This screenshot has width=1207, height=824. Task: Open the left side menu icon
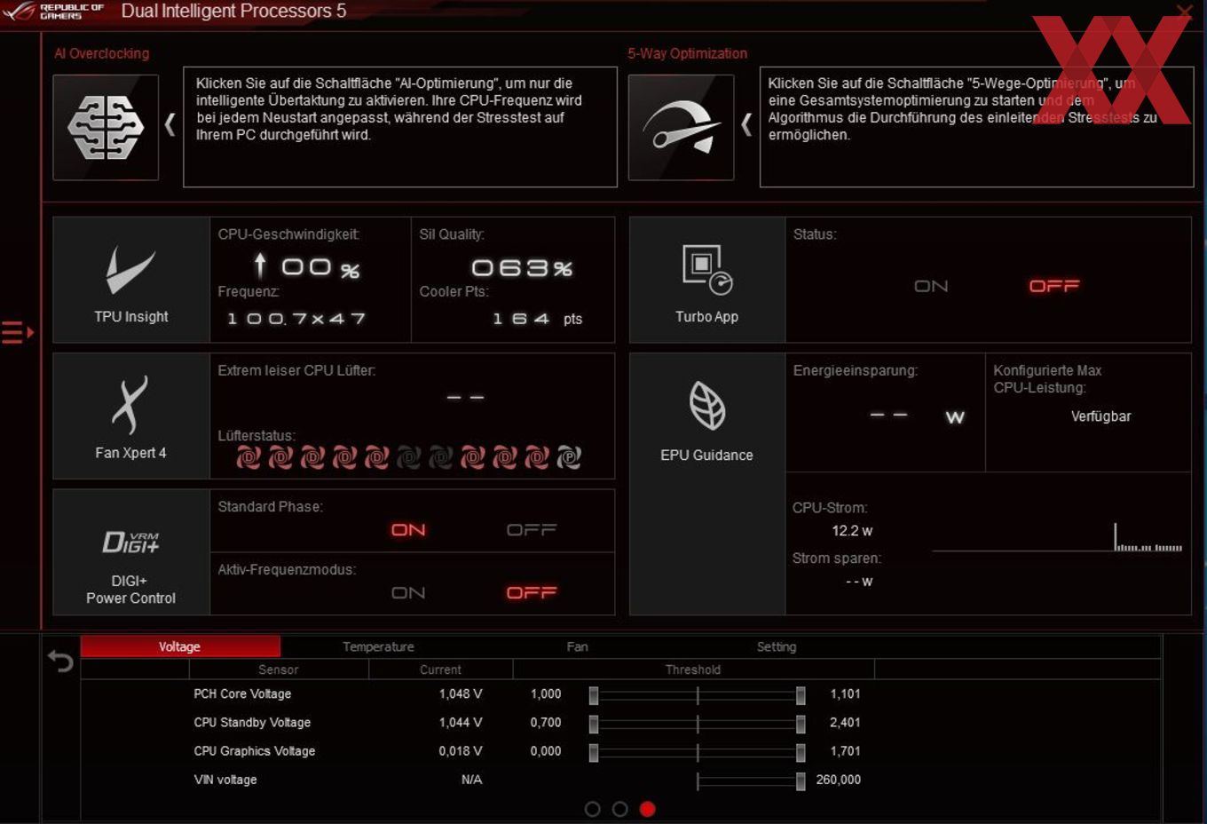click(x=17, y=332)
